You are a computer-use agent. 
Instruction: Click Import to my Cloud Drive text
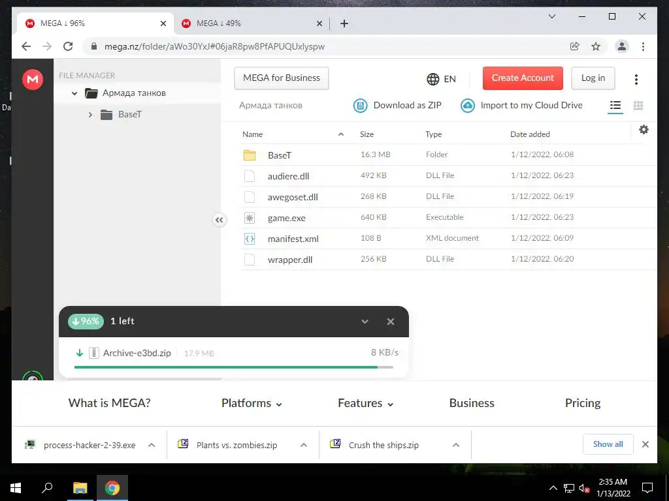point(532,105)
